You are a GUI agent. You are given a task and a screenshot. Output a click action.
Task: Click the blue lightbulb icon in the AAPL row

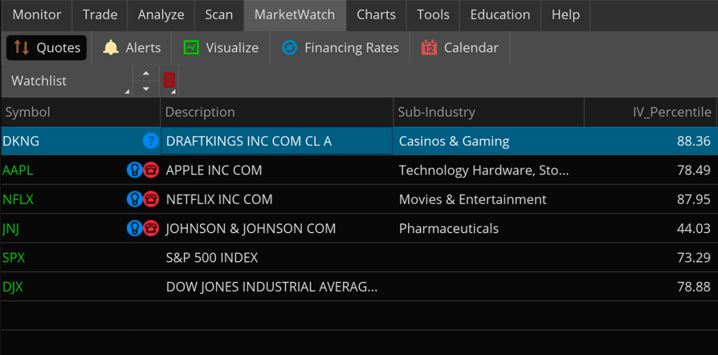pos(134,170)
